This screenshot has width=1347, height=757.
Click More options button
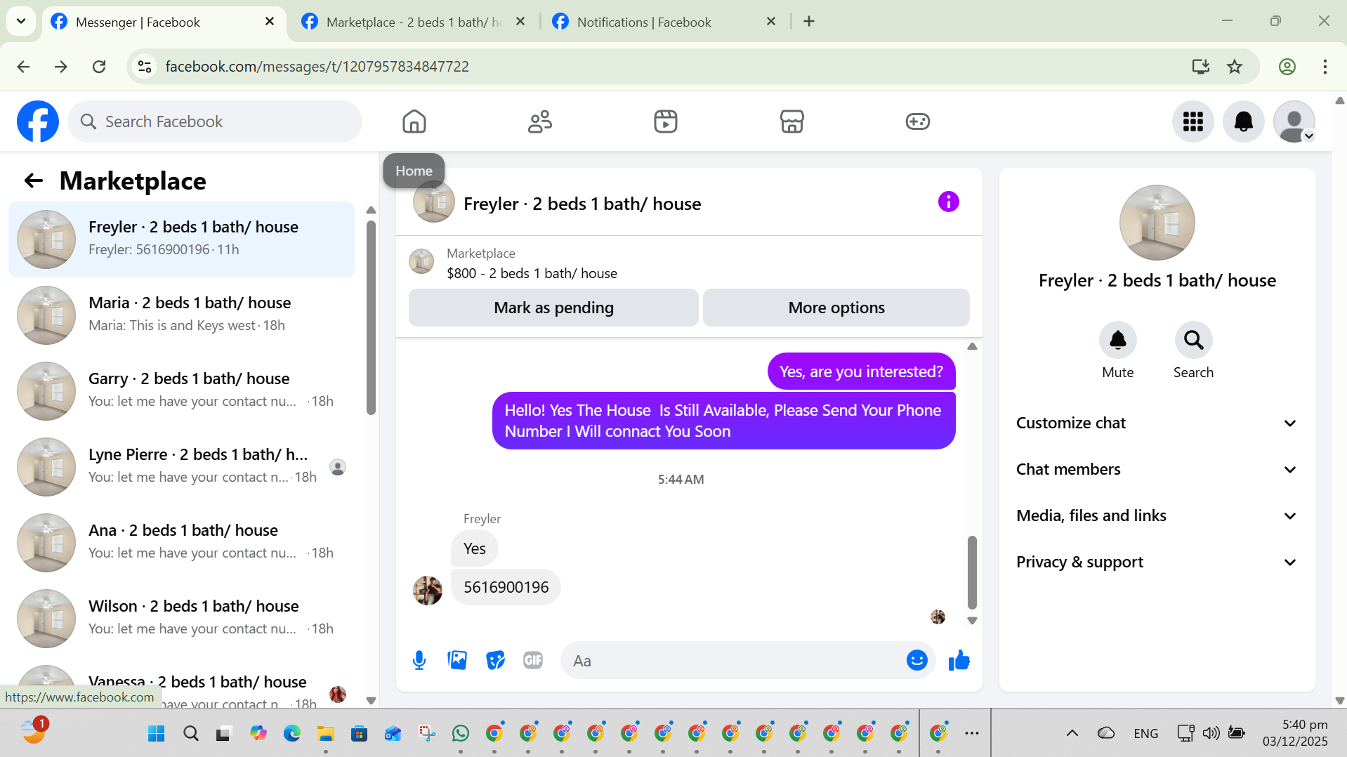pos(836,308)
